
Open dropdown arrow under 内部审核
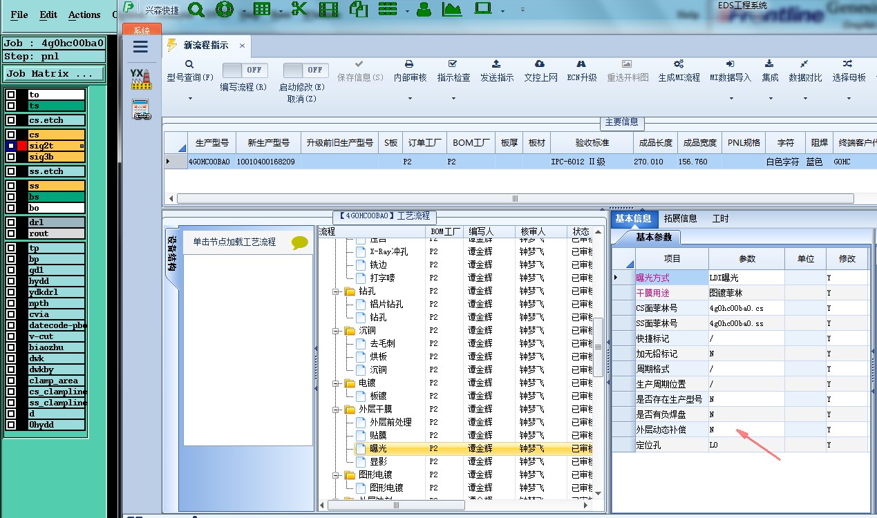click(x=410, y=99)
